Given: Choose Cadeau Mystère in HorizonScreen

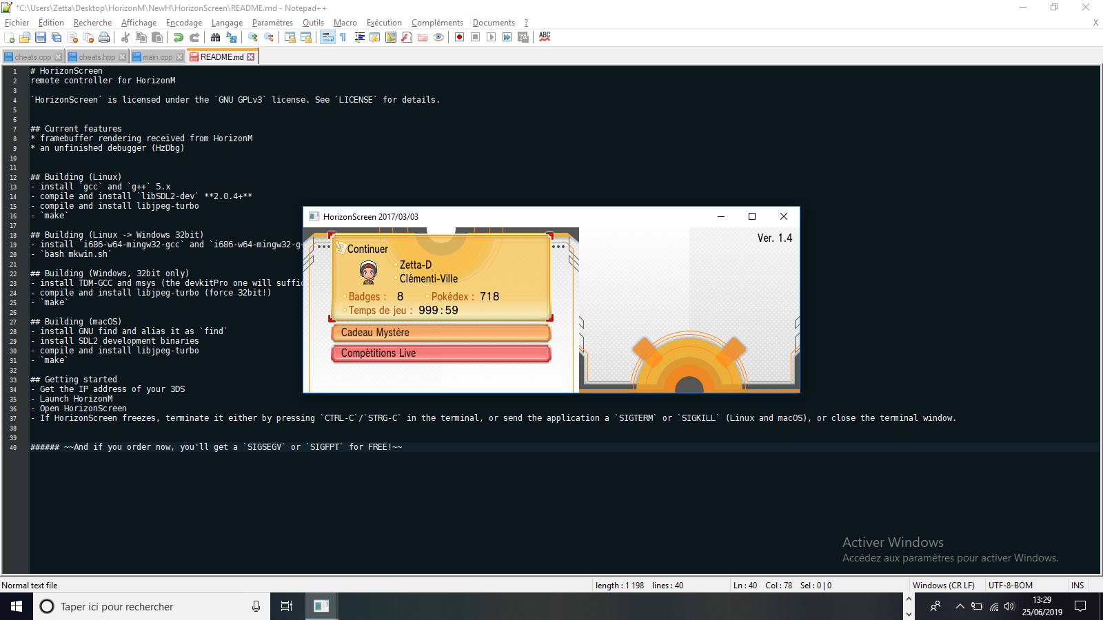Looking at the screenshot, I should pyautogui.click(x=441, y=333).
